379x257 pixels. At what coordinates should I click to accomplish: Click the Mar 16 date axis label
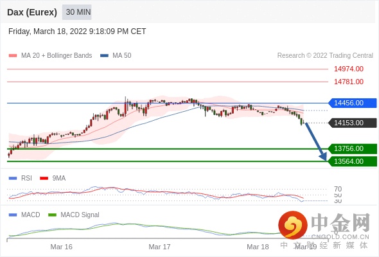[x=62, y=247]
